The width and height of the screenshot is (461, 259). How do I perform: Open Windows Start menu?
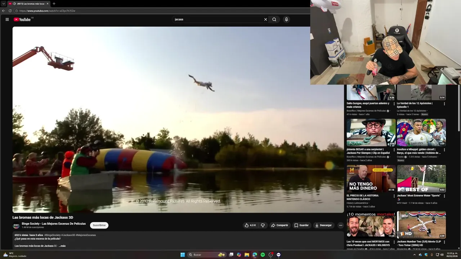click(x=183, y=255)
